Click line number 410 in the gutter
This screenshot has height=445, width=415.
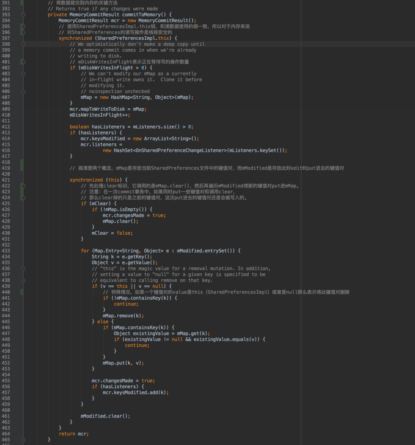coord(6,115)
